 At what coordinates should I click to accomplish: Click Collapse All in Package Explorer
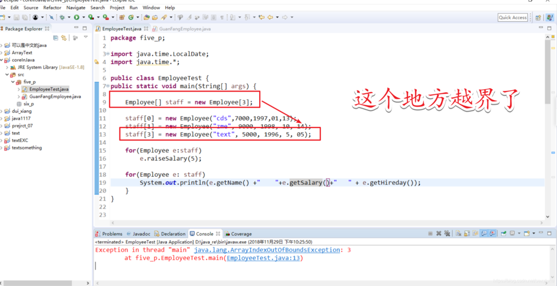click(x=56, y=37)
